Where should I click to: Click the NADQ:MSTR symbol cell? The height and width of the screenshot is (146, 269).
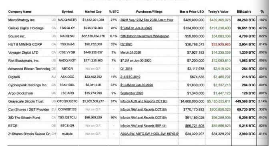[x=67, y=20]
